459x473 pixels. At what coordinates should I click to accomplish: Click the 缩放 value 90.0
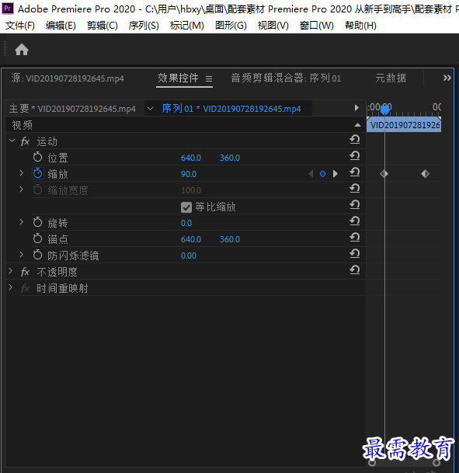pyautogui.click(x=189, y=174)
